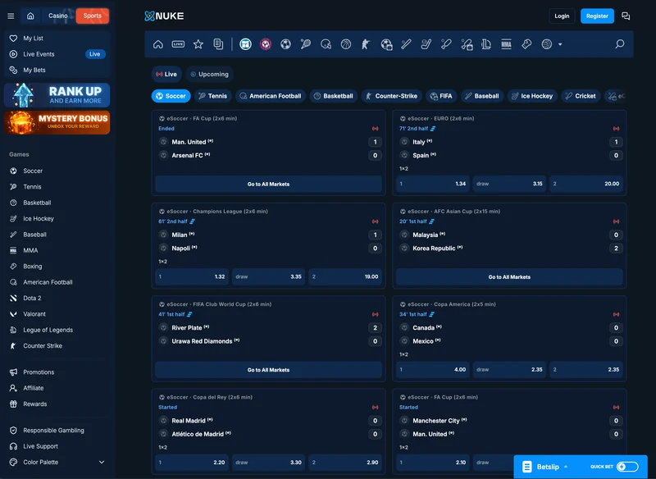Expand the Betslip panel
The width and height of the screenshot is (656, 479).
click(547, 467)
